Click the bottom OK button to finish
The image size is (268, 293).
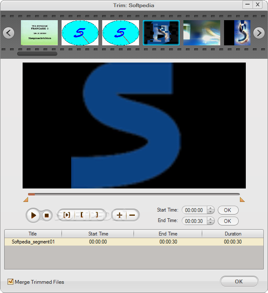(239, 281)
